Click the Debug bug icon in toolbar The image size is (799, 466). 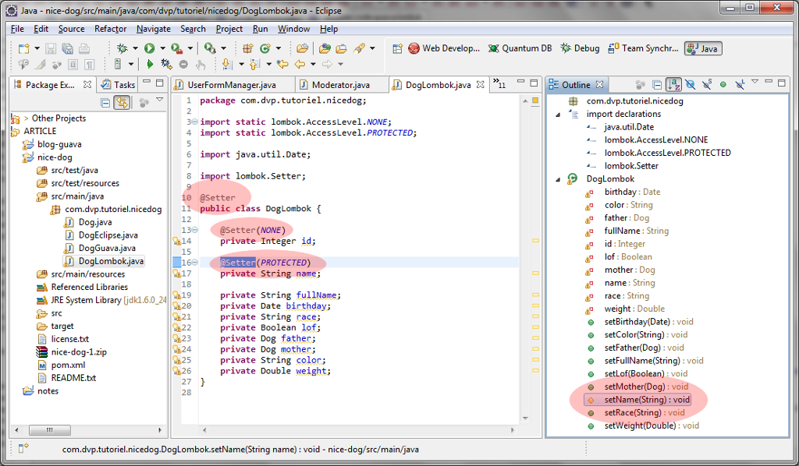(123, 48)
